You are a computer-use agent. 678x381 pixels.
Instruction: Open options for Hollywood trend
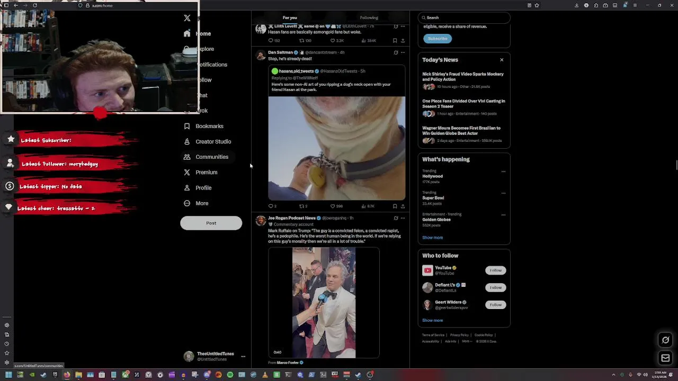pyautogui.click(x=503, y=171)
